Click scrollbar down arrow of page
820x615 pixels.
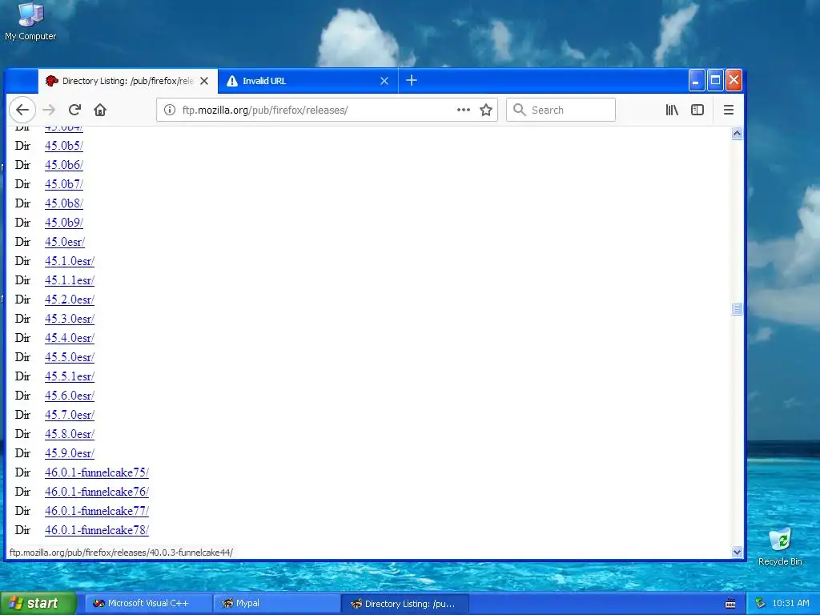pyautogui.click(x=737, y=552)
